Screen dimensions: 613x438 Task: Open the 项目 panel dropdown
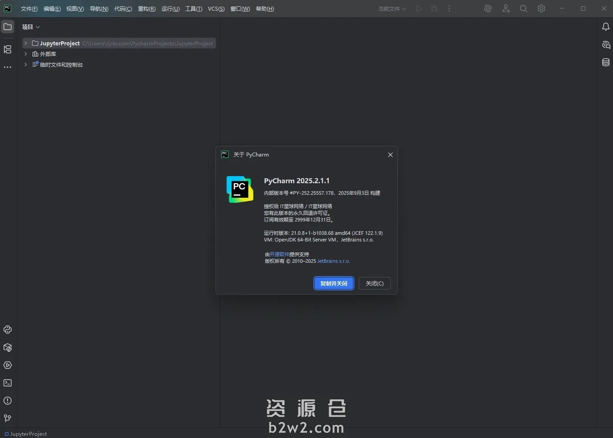(38, 27)
